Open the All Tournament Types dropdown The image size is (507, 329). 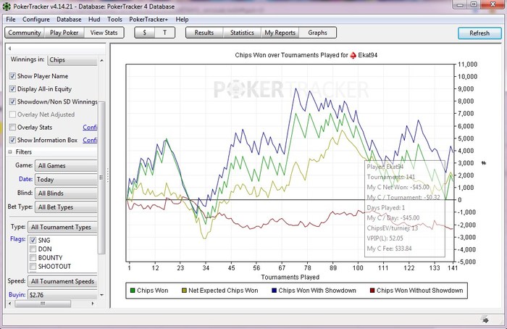tap(62, 227)
